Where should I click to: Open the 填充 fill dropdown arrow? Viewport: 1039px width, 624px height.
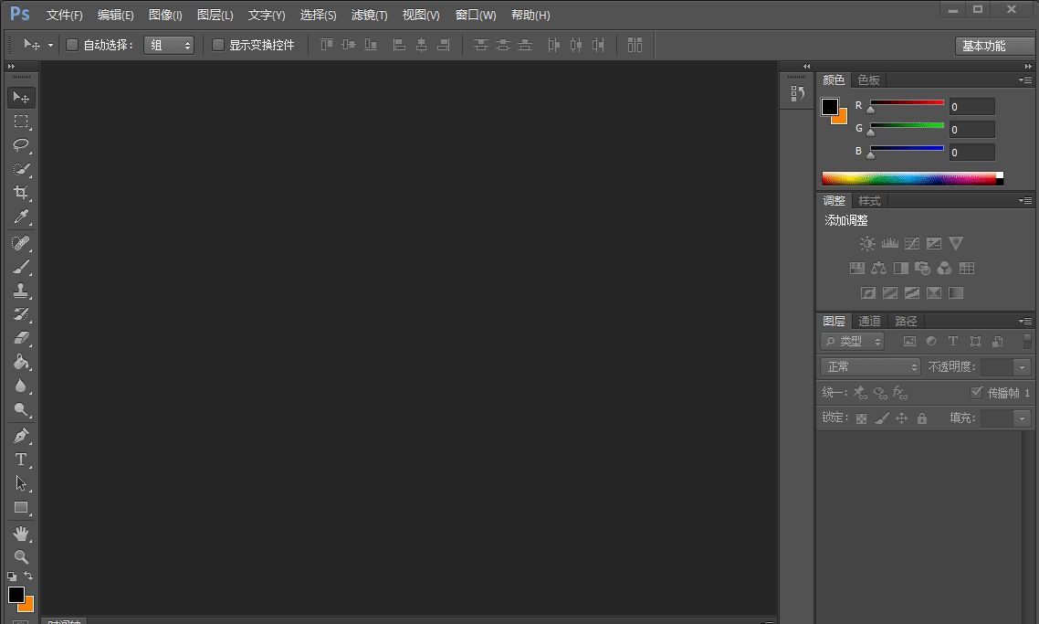[1022, 418]
